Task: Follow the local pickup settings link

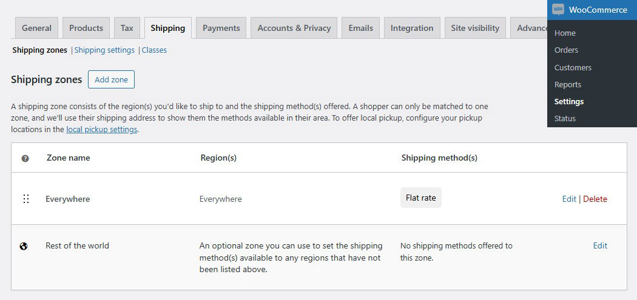Action: click(101, 130)
